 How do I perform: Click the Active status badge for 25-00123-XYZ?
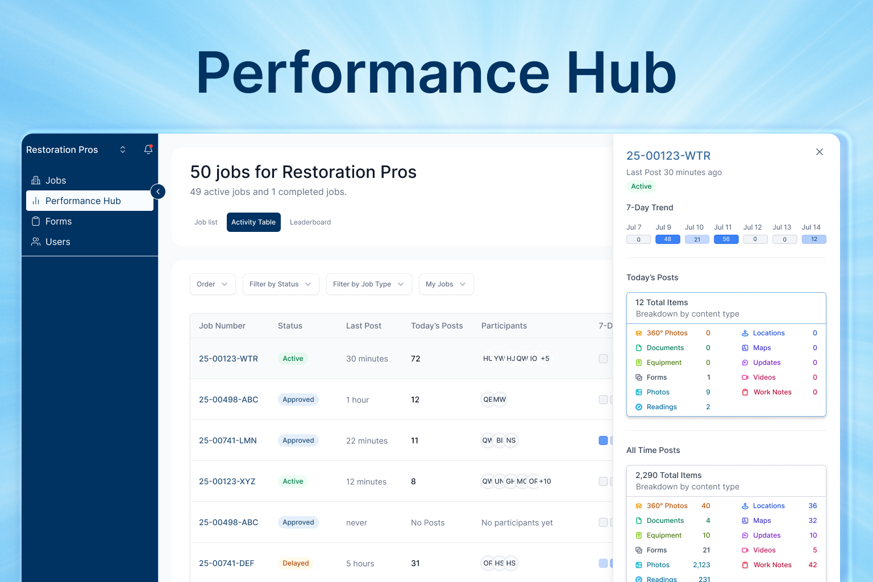coord(293,481)
